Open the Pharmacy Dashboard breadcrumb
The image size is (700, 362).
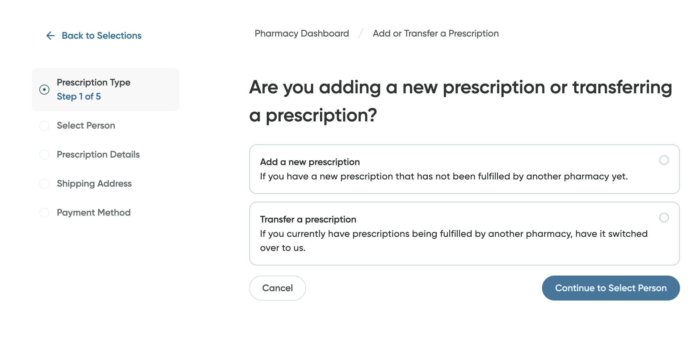point(301,33)
